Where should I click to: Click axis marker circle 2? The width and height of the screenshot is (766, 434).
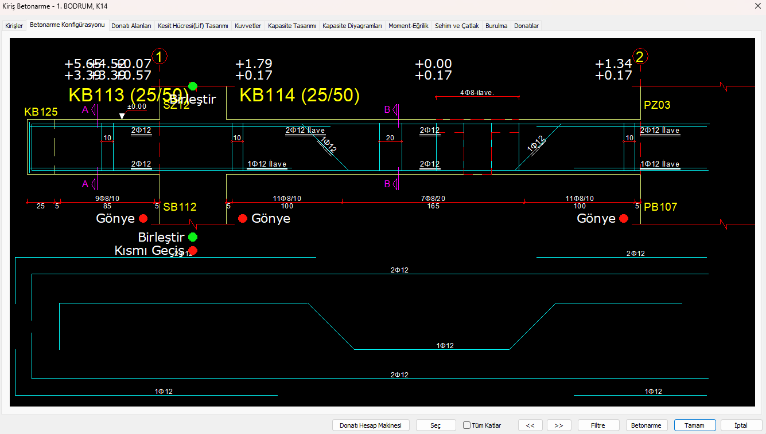tap(640, 56)
